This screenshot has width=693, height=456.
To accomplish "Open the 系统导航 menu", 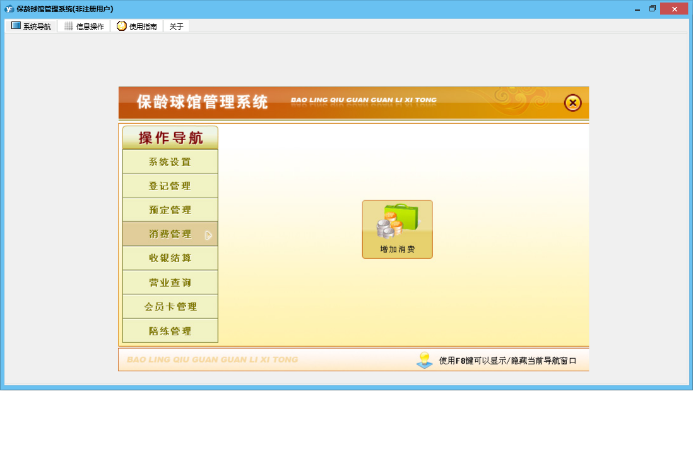I will 32,26.
